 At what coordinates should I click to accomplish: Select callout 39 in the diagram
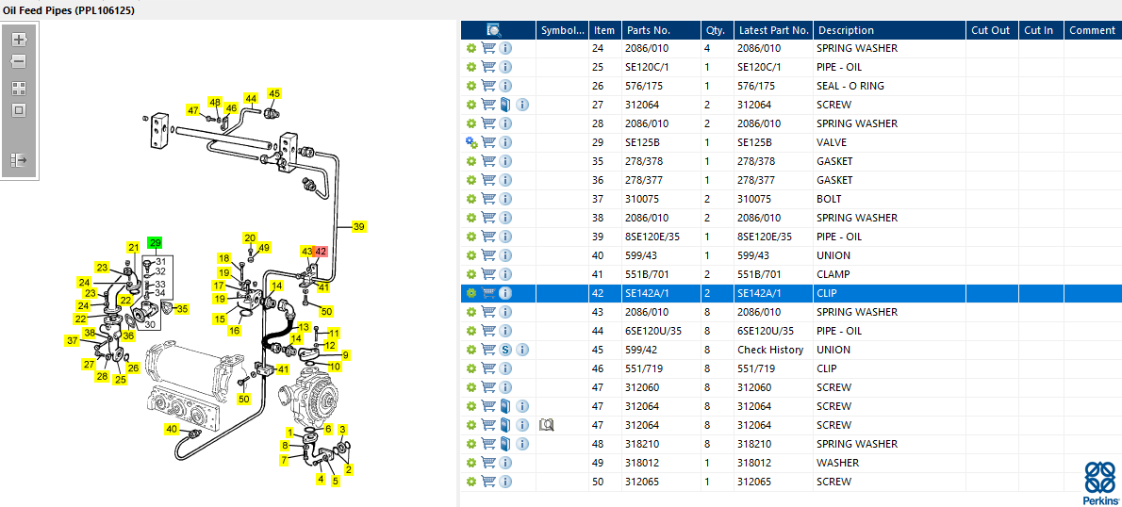358,227
